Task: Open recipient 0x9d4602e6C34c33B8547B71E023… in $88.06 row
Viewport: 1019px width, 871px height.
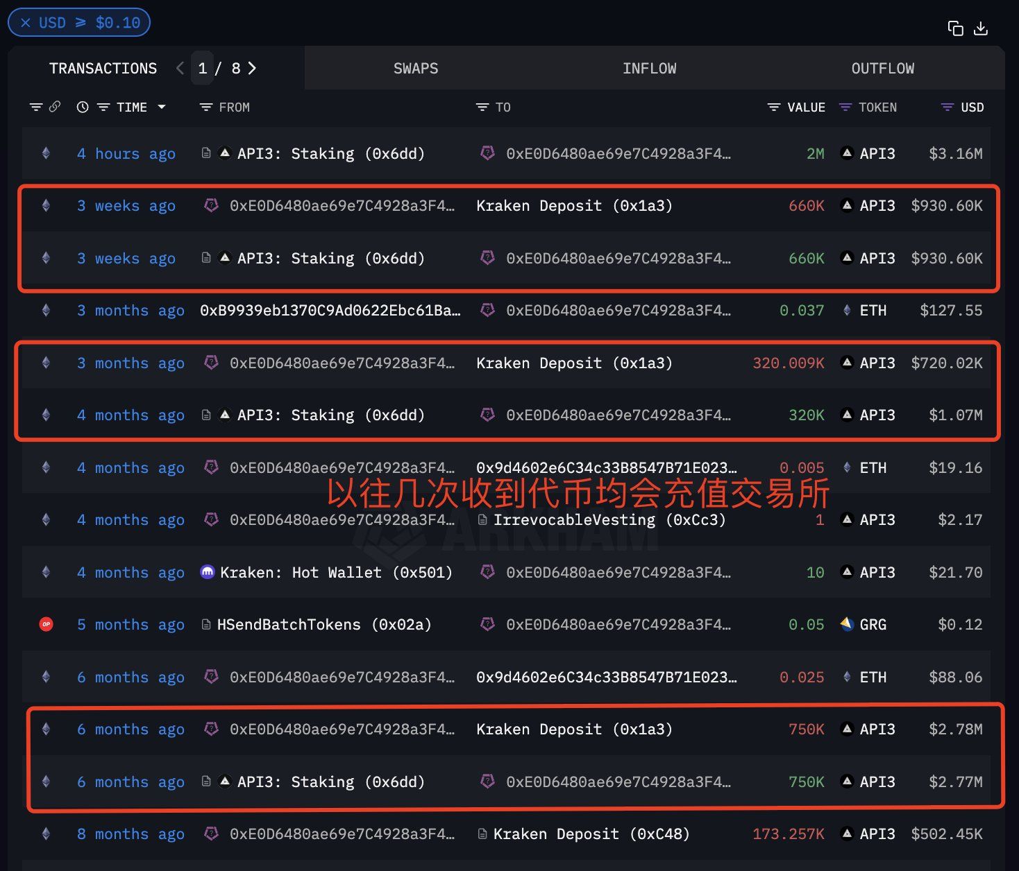Action: (606, 678)
